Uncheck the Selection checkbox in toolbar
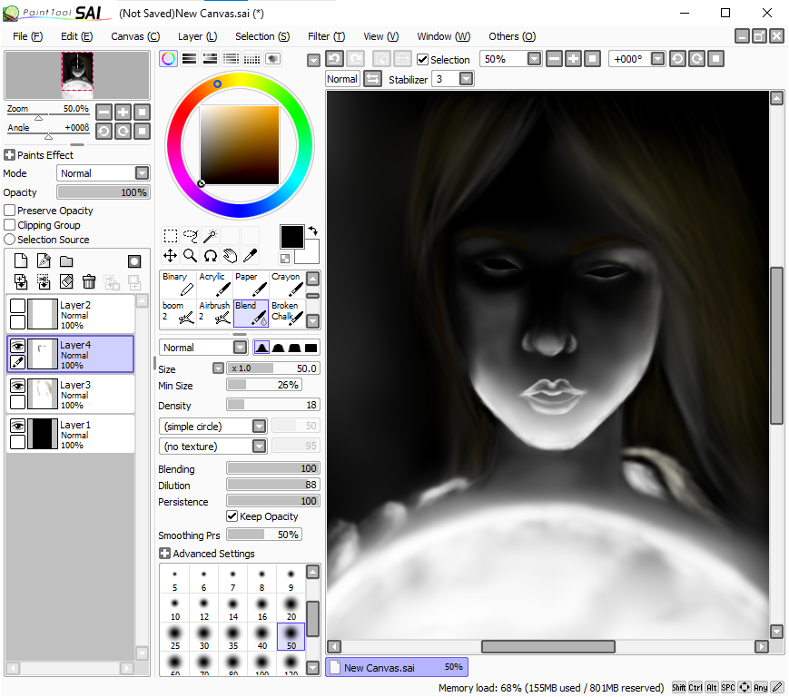 423,60
